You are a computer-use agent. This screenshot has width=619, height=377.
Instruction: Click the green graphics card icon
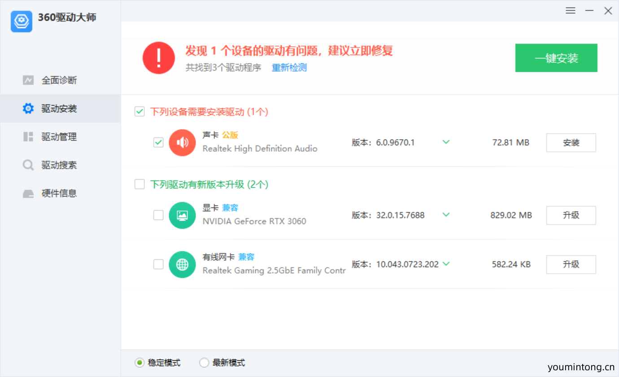[182, 215]
